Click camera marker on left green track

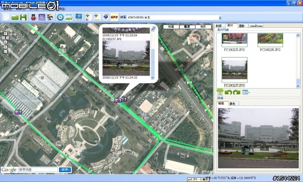tap(18, 112)
